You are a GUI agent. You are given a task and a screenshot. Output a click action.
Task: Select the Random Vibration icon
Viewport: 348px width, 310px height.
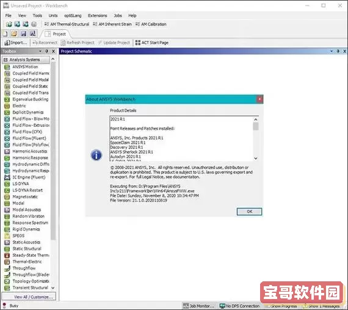[7, 217]
